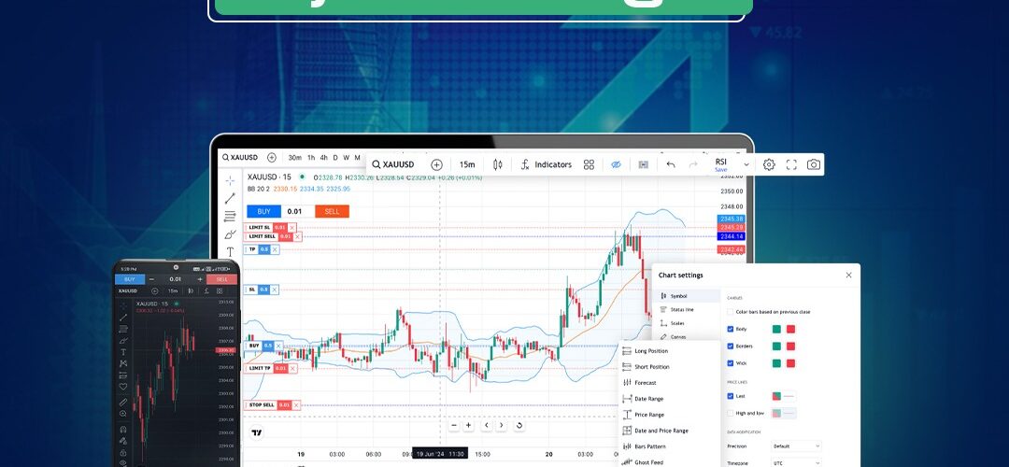Cancel the STOP SELL order line

pos(297,405)
